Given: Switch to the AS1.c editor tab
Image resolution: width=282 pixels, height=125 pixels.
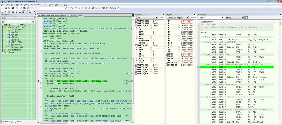Looking at the screenshot, I should [64, 16].
